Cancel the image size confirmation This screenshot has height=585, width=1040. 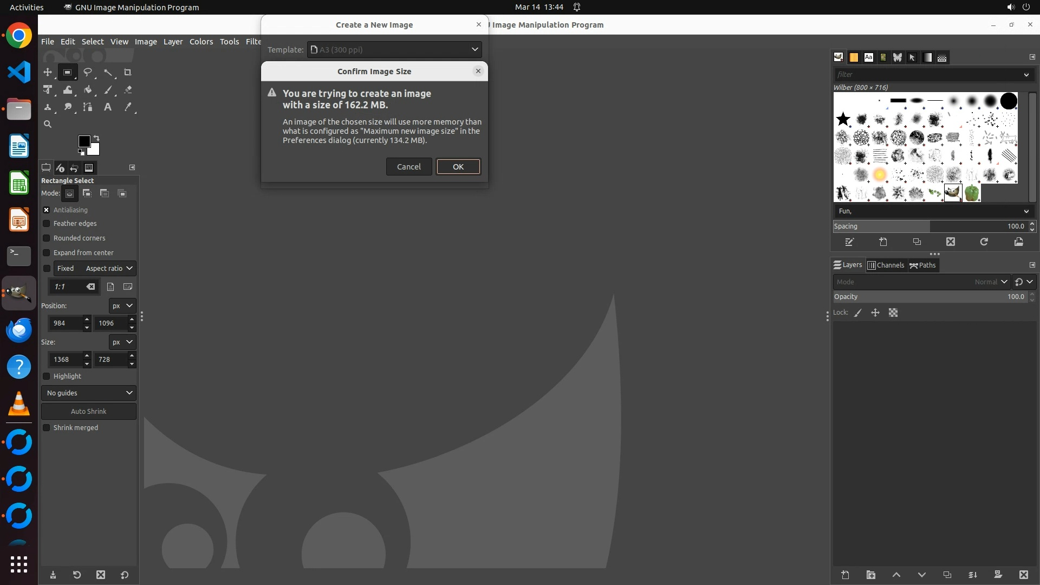point(408,167)
